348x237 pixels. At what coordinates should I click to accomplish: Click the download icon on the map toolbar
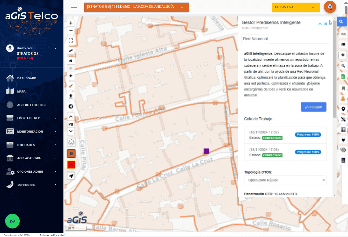point(71,96)
